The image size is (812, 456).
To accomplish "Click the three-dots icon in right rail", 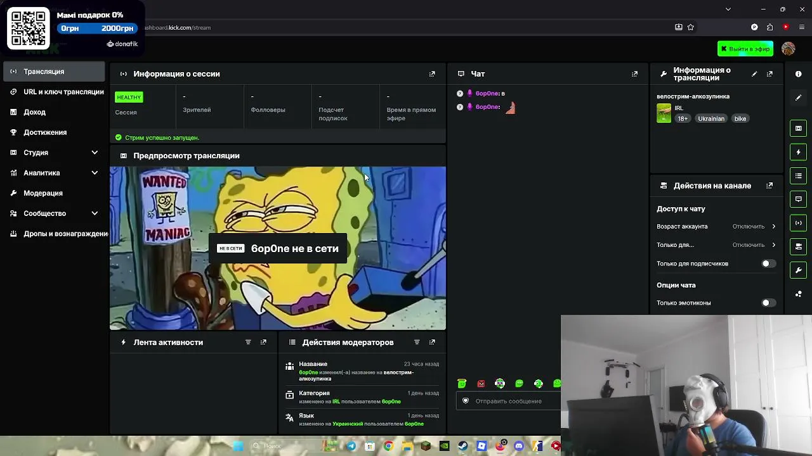I will (798, 294).
